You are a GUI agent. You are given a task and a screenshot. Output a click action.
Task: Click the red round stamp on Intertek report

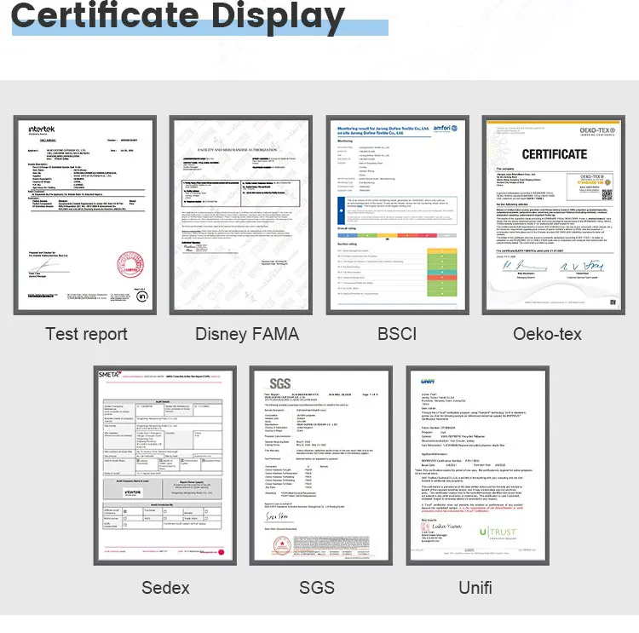click(130, 265)
